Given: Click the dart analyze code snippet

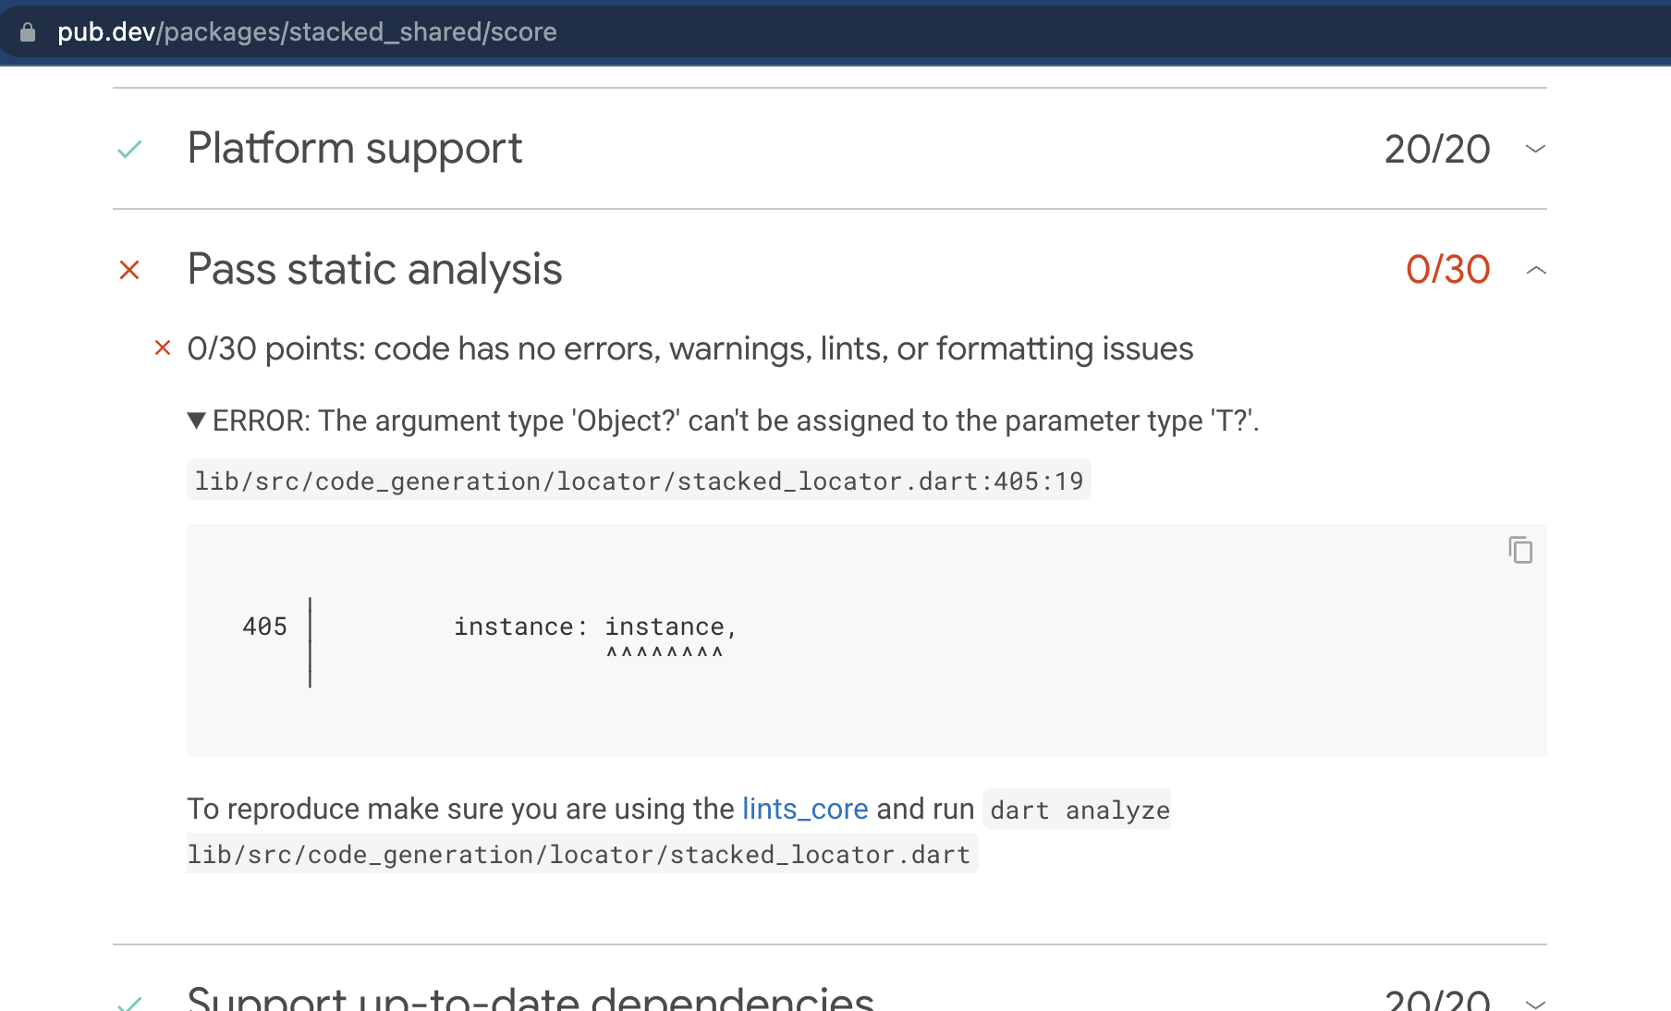Looking at the screenshot, I should click(1077, 810).
